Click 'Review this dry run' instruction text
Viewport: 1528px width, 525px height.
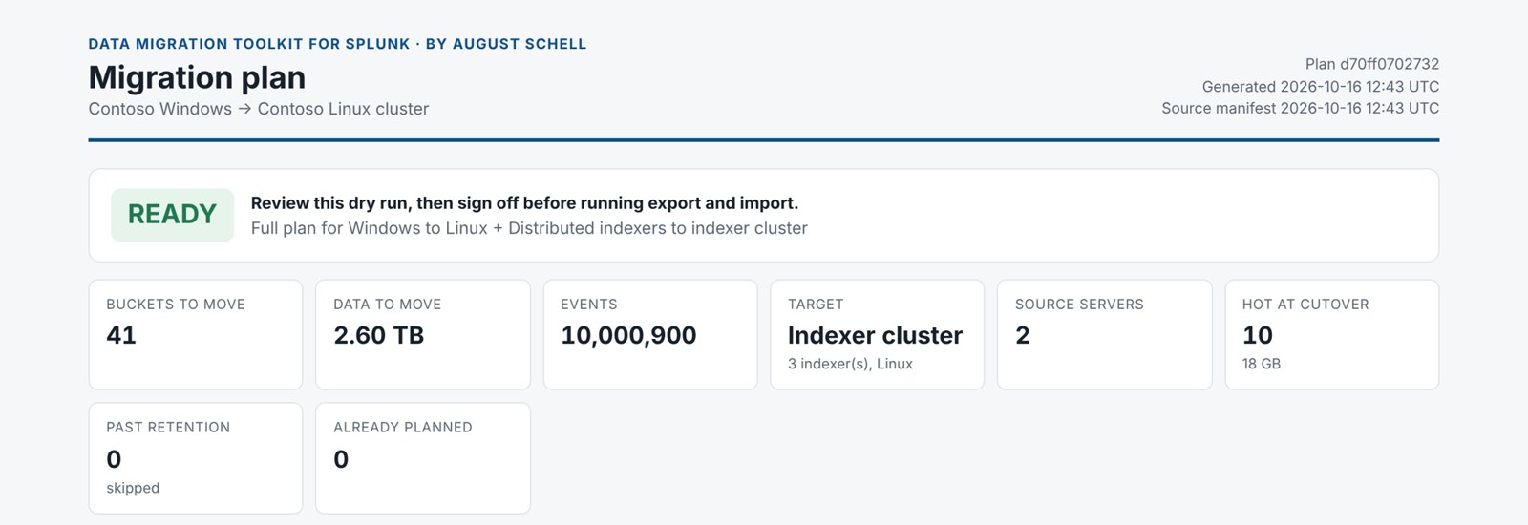pyautogui.click(x=524, y=203)
